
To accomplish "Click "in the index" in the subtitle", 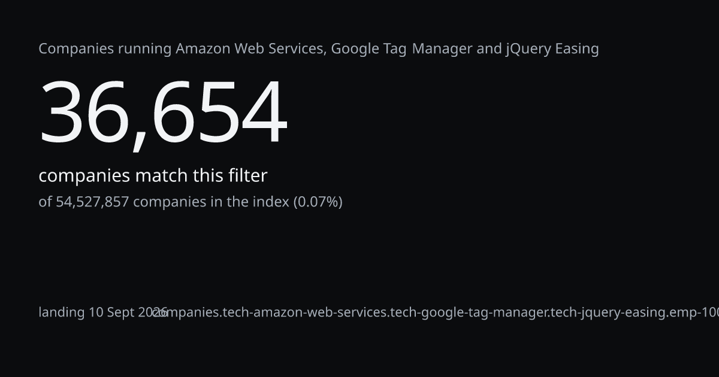I will pos(249,202).
